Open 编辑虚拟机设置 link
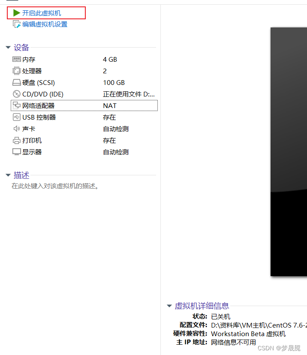 click(45, 24)
